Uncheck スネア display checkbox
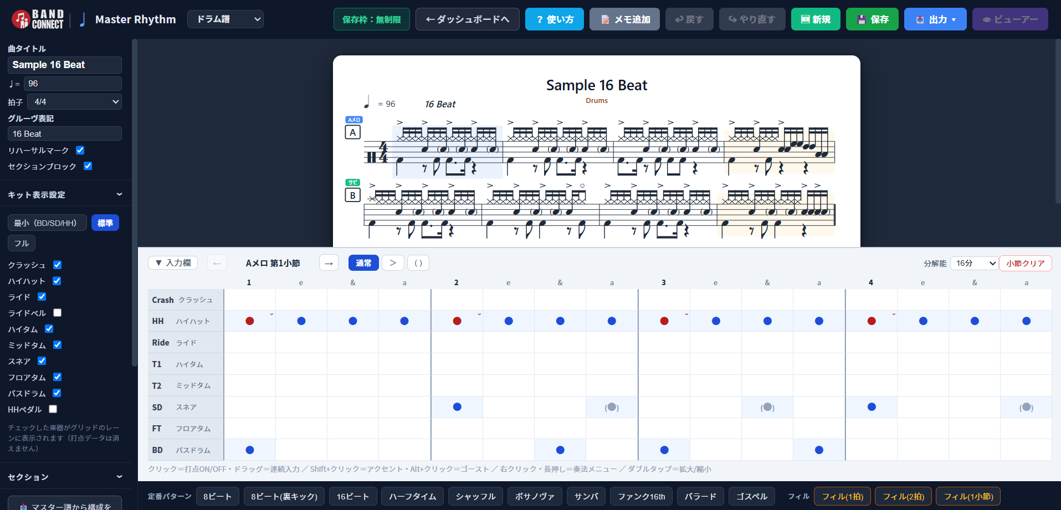The image size is (1061, 510). coord(42,361)
